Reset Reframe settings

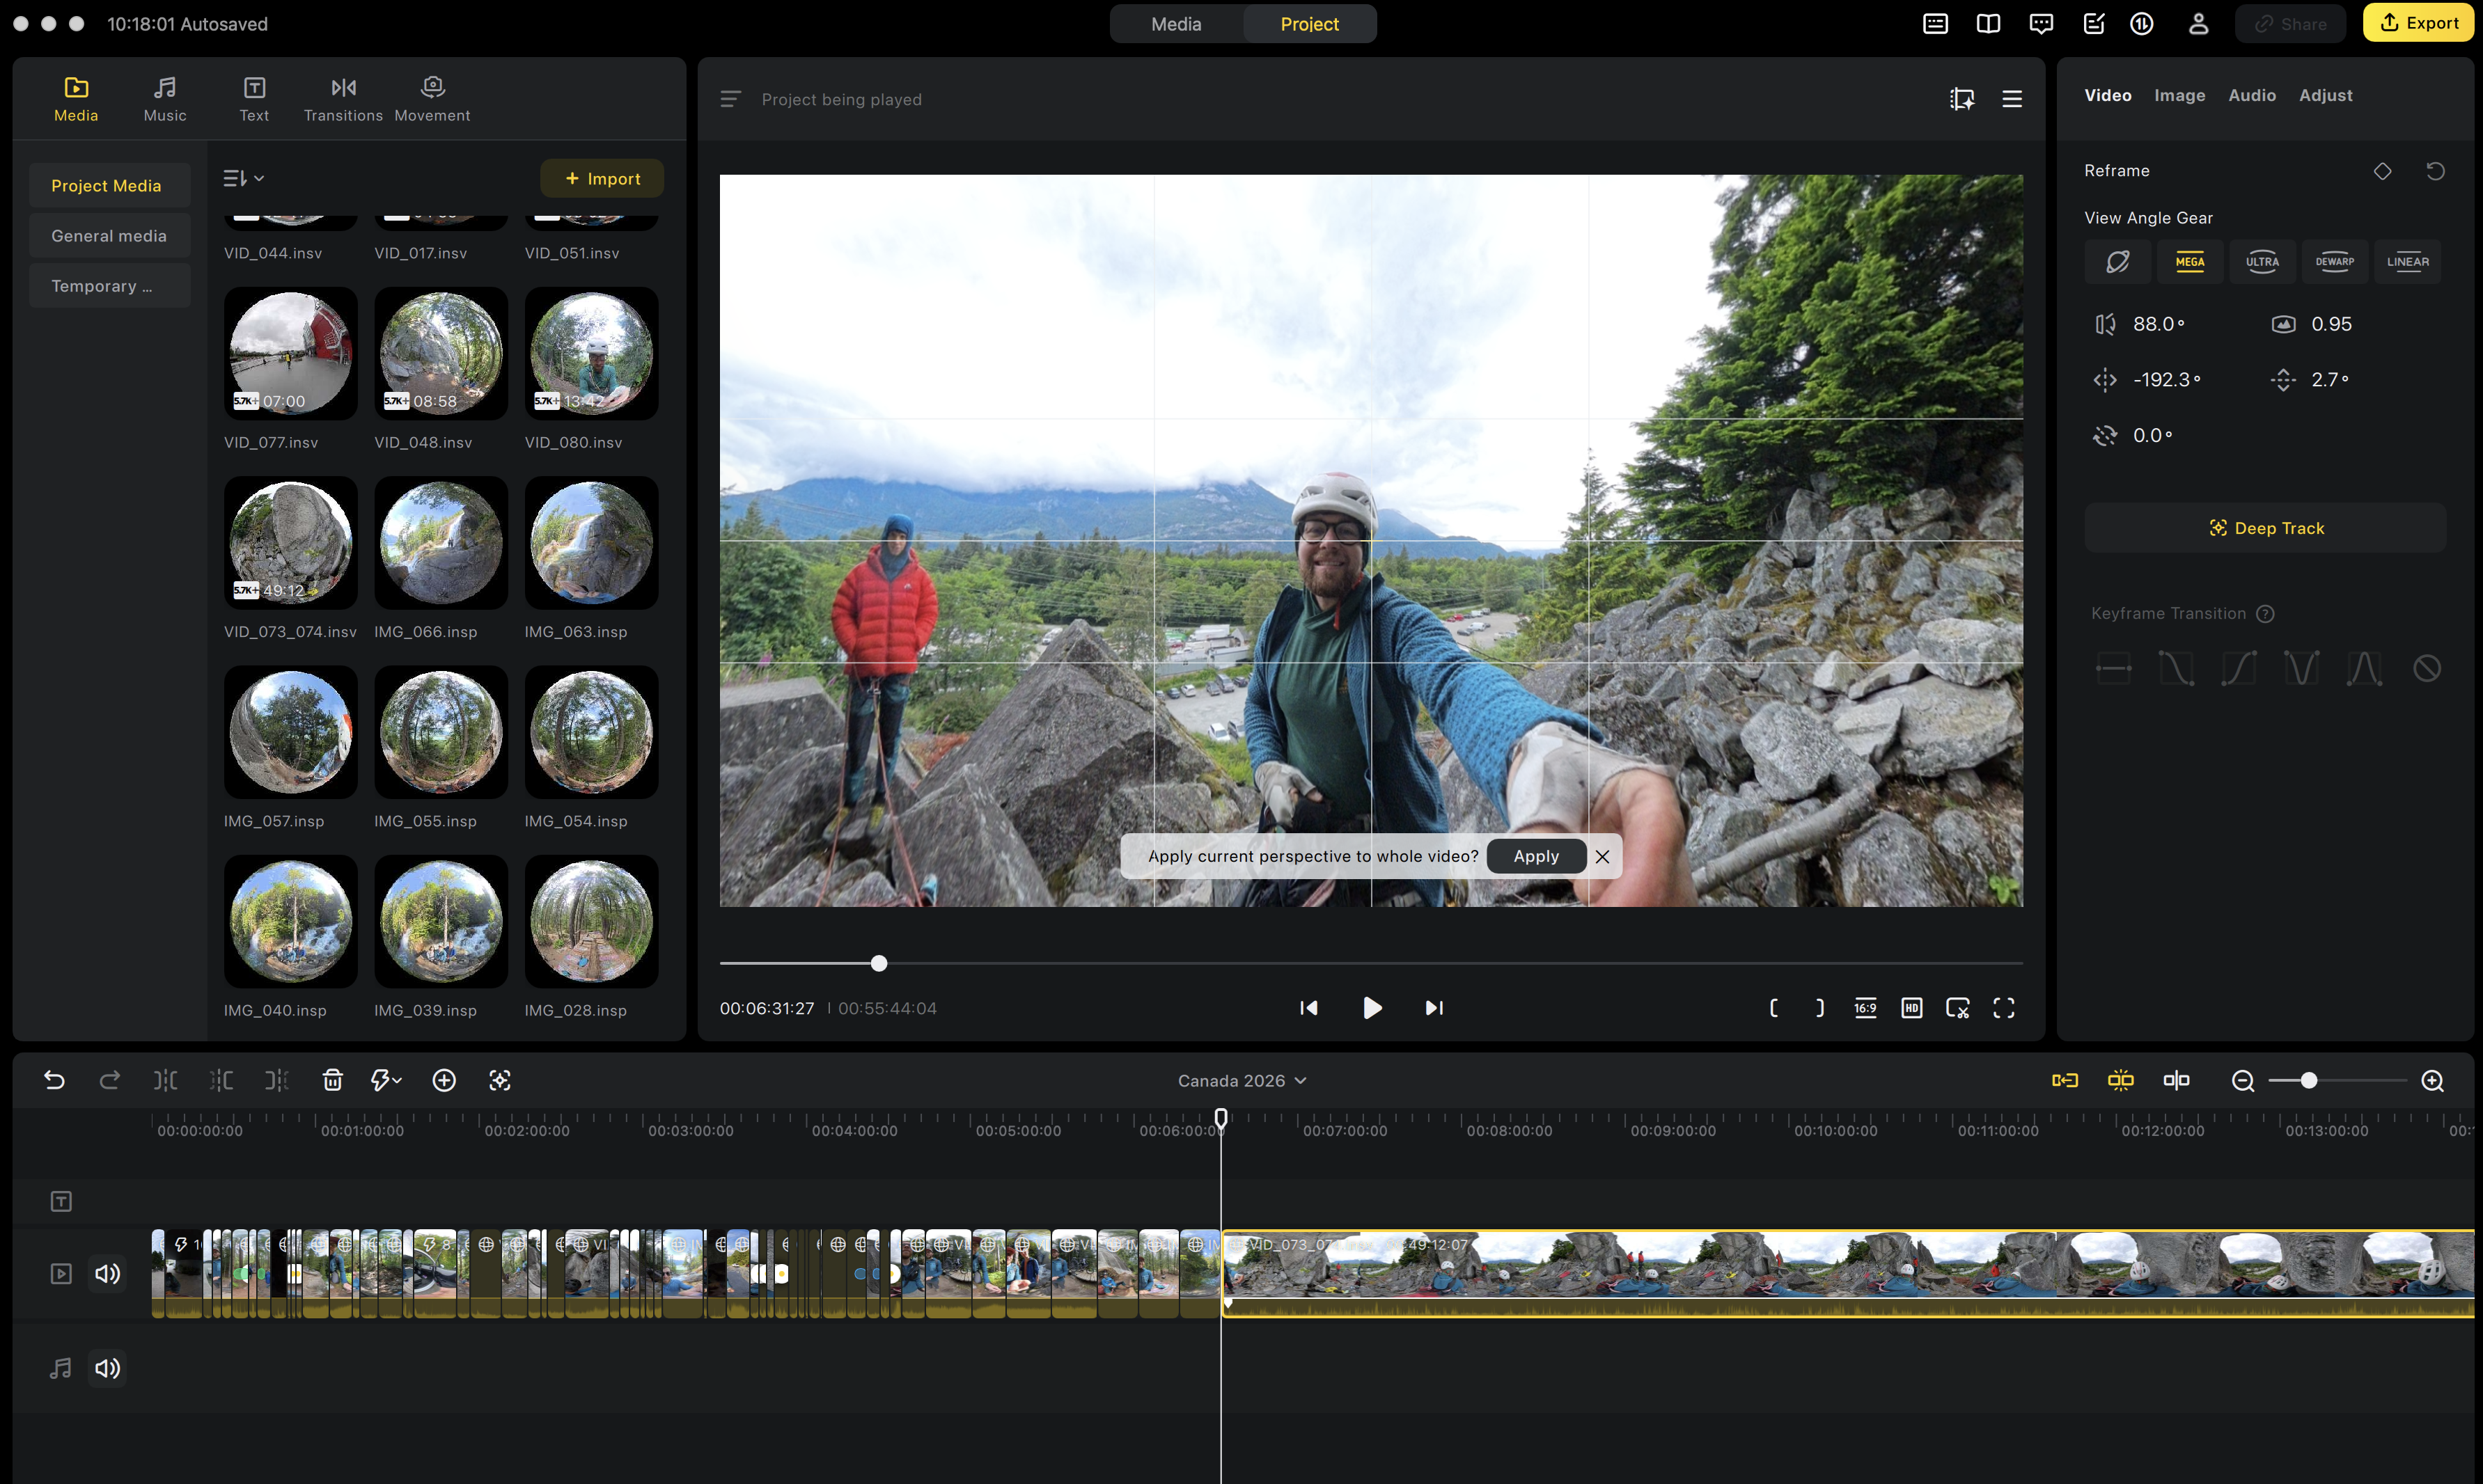point(2435,171)
